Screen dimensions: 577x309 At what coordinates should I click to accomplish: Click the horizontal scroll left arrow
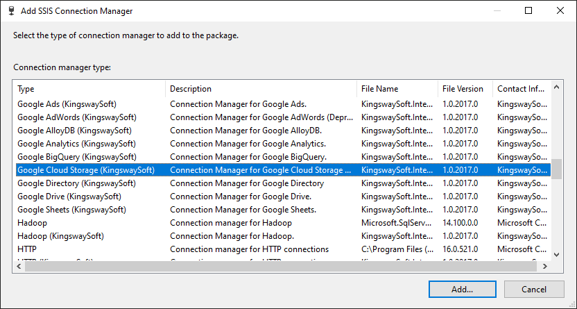click(x=19, y=266)
